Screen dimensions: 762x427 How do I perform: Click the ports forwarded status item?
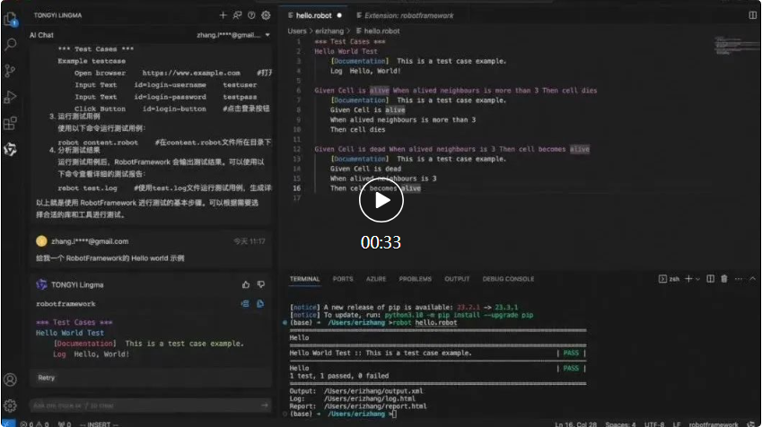(x=65, y=424)
